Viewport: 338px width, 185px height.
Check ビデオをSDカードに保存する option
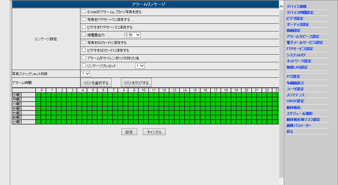click(x=84, y=50)
